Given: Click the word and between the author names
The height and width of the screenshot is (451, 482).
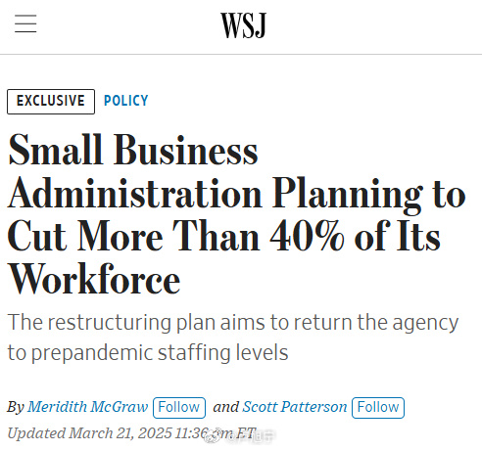Looking at the screenshot, I should point(226,407).
